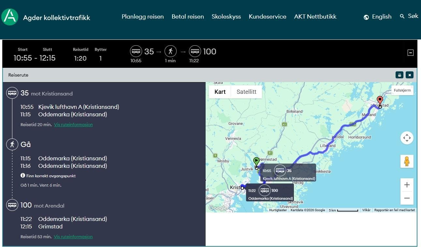Switch site language to English
Image resolution: width=421 pixels, height=247 pixels.
378,17
